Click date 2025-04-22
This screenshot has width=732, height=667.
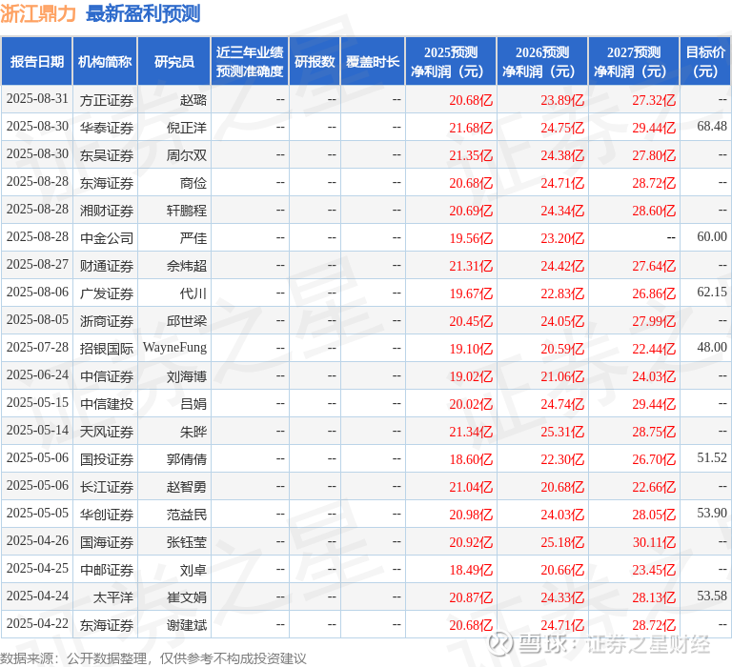[x=37, y=623]
